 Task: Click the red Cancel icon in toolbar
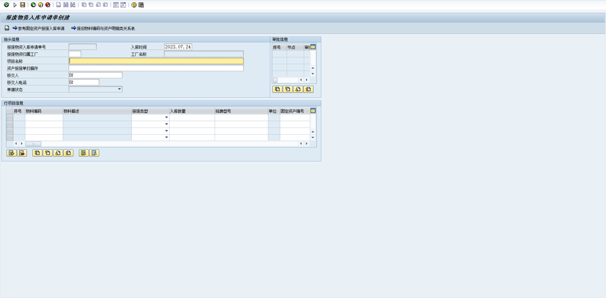click(48, 5)
